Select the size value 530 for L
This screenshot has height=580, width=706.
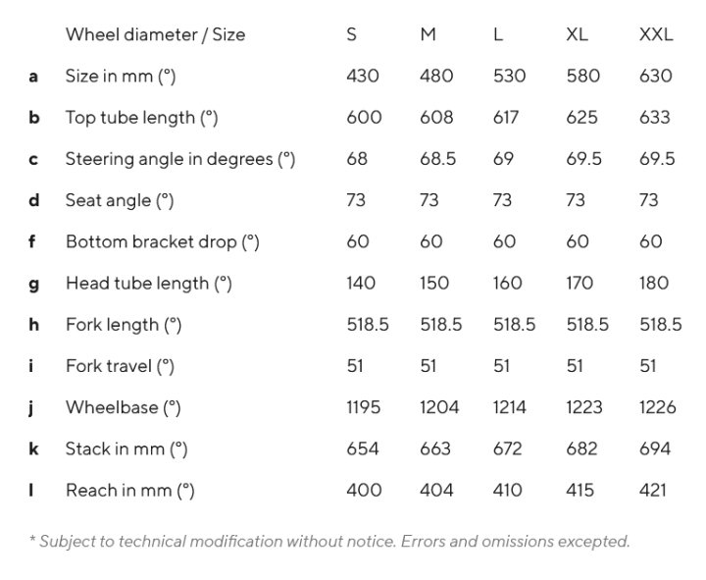509,77
